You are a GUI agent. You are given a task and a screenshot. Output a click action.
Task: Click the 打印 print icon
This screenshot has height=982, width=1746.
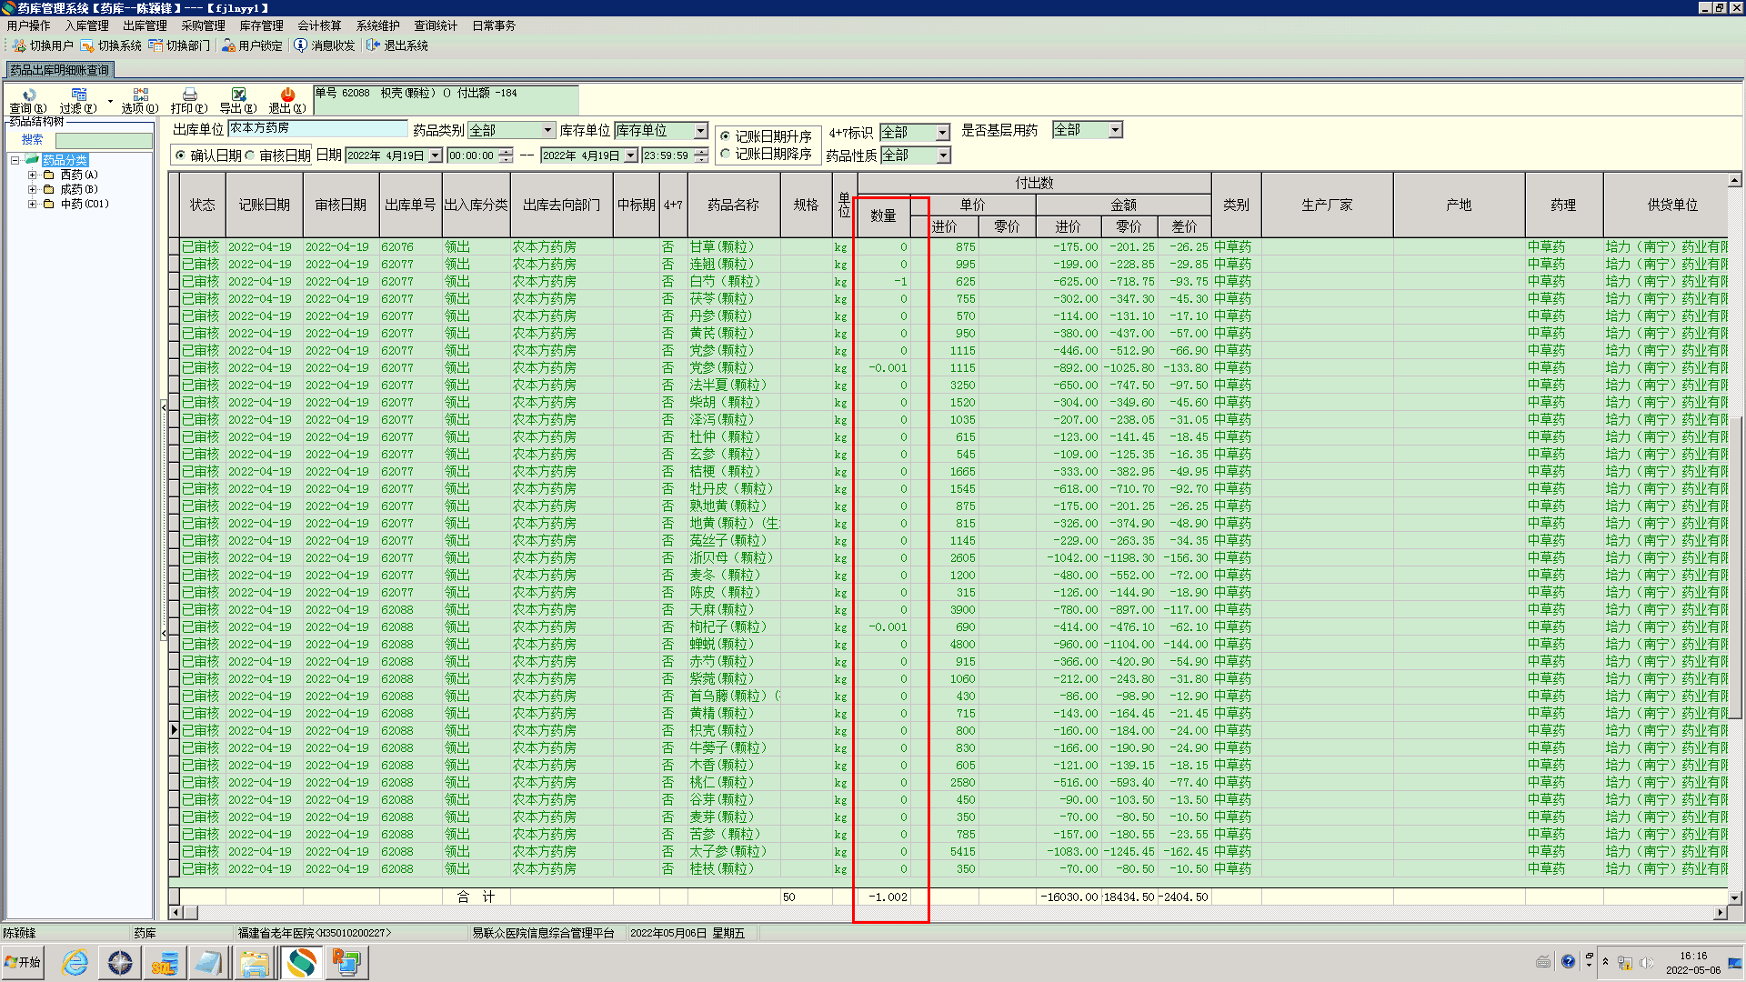[189, 95]
